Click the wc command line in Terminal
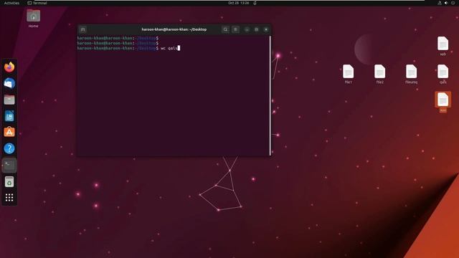 pos(128,48)
